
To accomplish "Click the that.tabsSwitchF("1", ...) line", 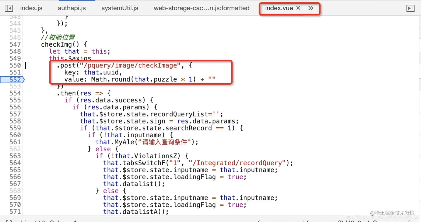I will coord(198,163).
